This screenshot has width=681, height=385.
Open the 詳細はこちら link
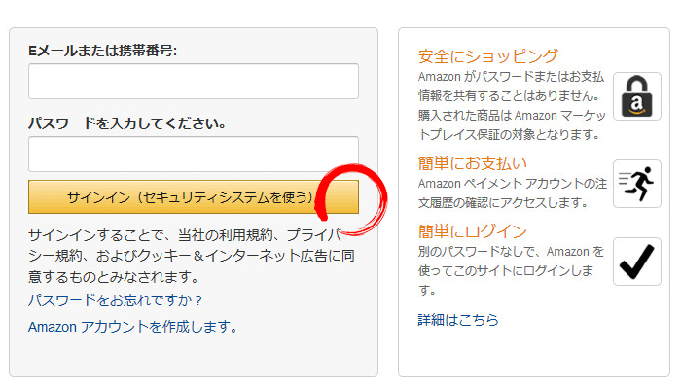[x=458, y=320]
